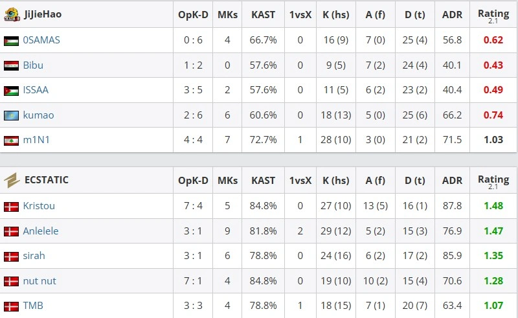Click the ECSTATIC team name header

click(47, 180)
